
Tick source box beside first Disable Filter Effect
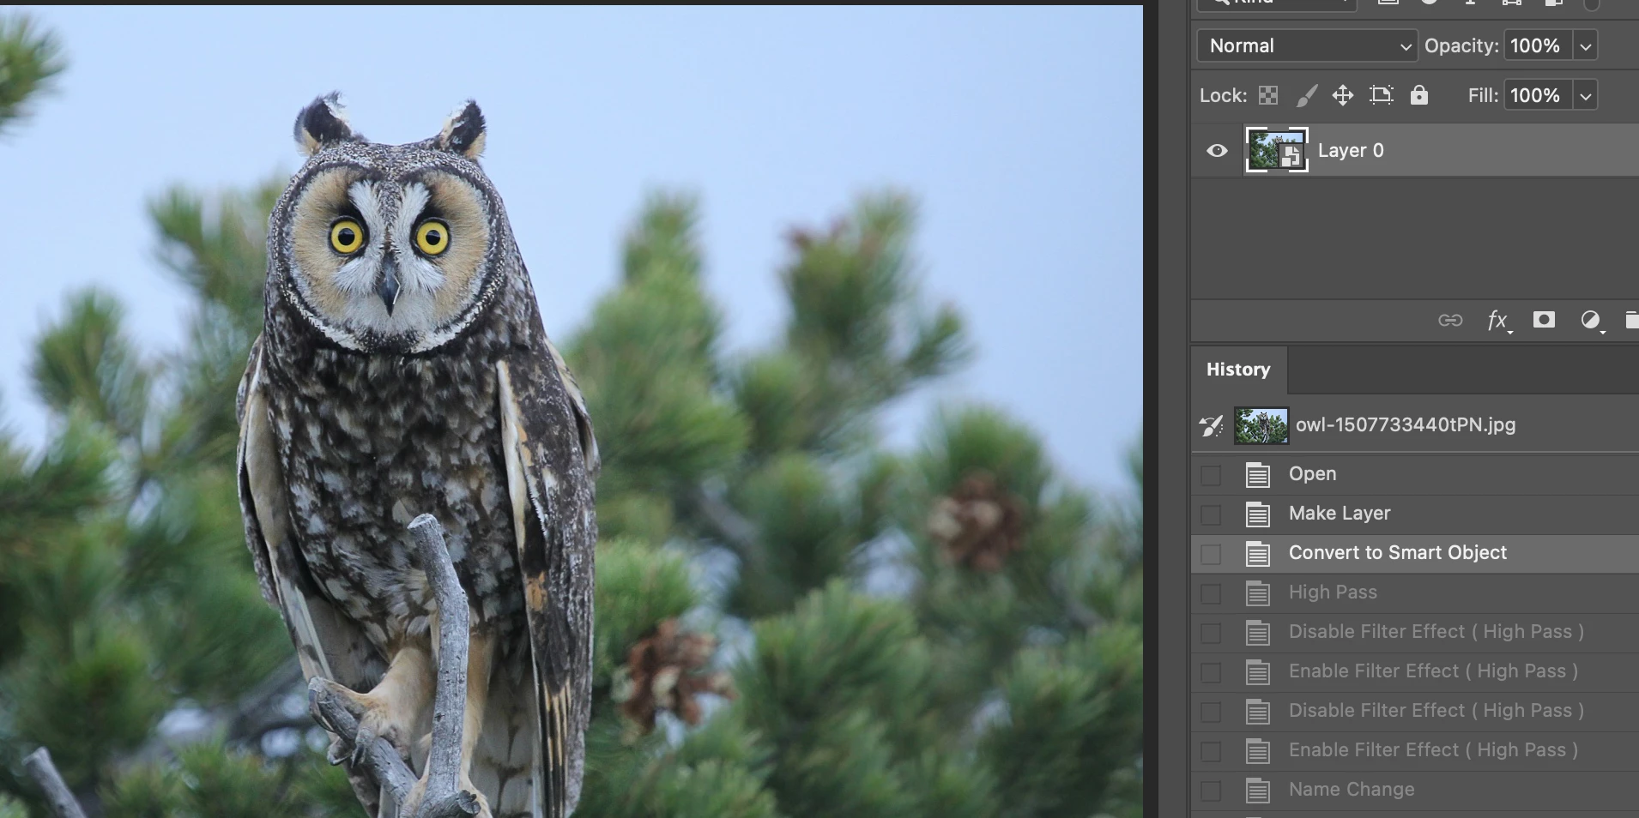(1211, 633)
